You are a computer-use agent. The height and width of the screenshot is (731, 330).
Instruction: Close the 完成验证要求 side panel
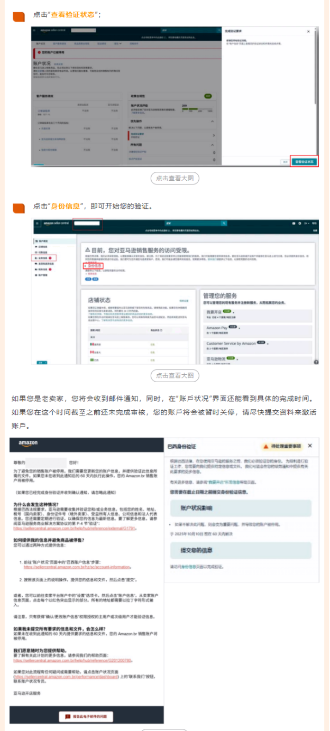click(308, 32)
